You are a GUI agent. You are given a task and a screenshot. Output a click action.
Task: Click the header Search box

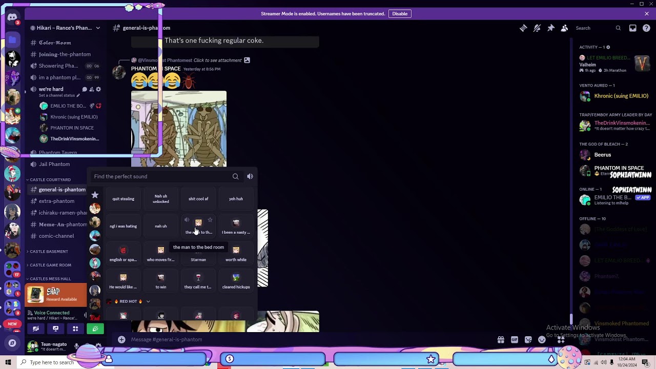[598, 28]
